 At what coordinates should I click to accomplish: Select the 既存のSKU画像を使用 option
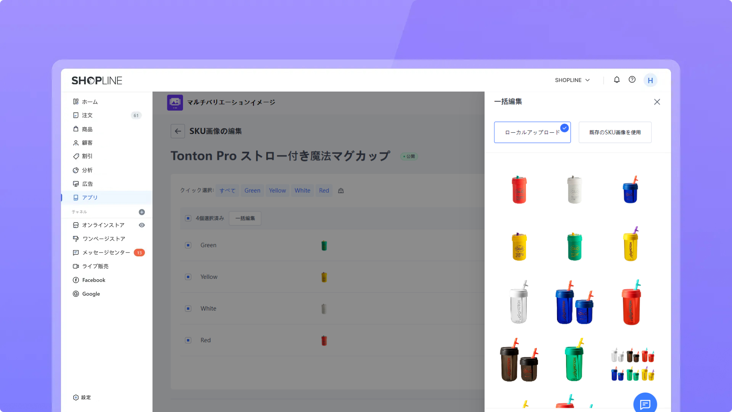(615, 132)
